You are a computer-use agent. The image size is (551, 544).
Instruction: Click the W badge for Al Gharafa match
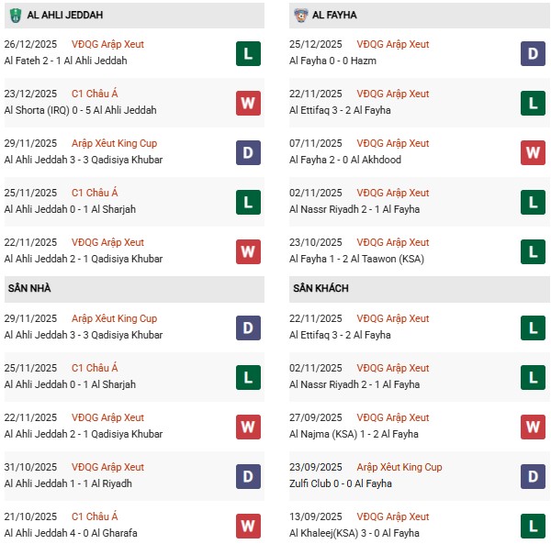coord(248,526)
